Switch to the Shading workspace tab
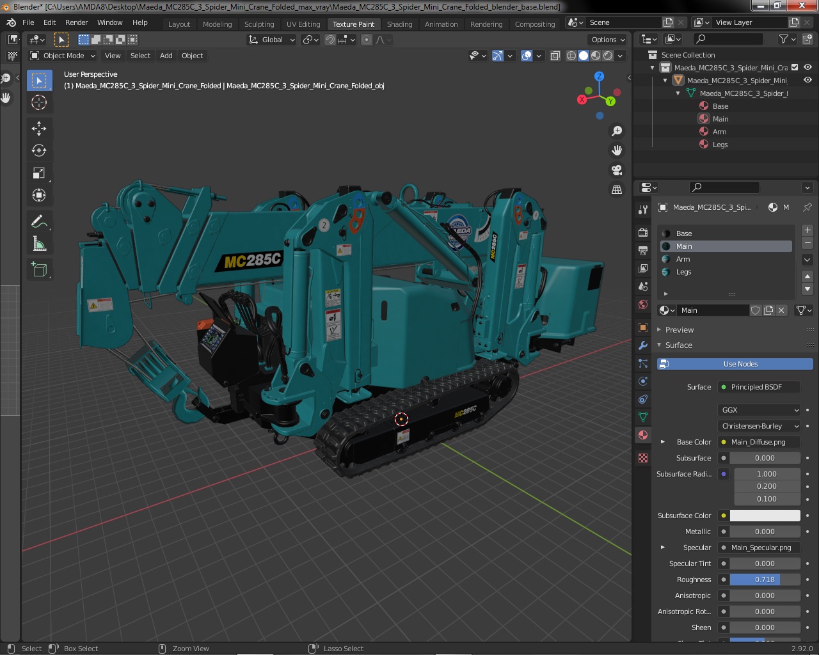 point(399,24)
